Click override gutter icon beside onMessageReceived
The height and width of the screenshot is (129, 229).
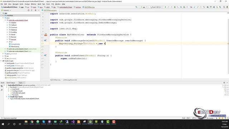pos(45,40)
